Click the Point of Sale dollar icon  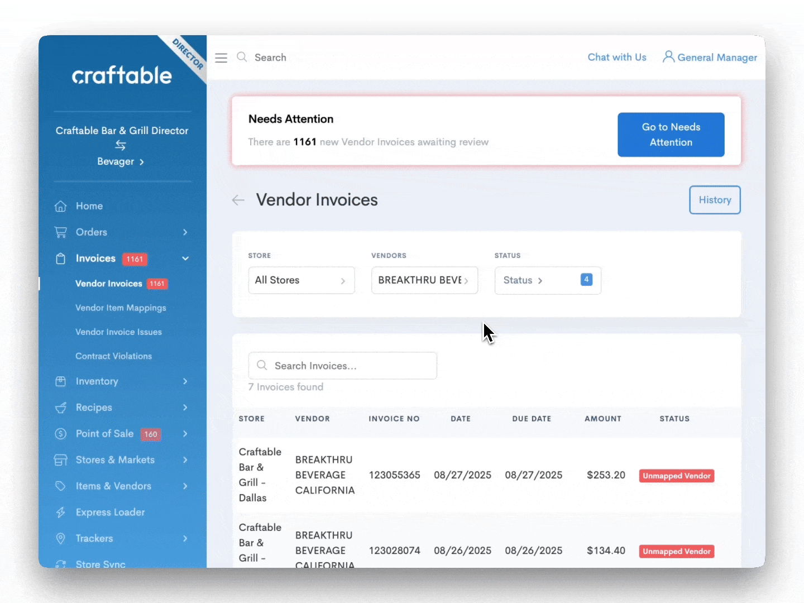(60, 434)
